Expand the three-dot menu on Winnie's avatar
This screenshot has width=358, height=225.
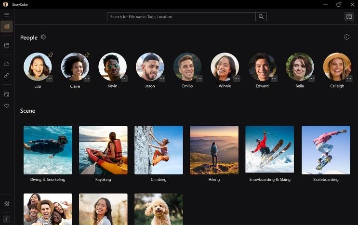[x=237, y=79]
